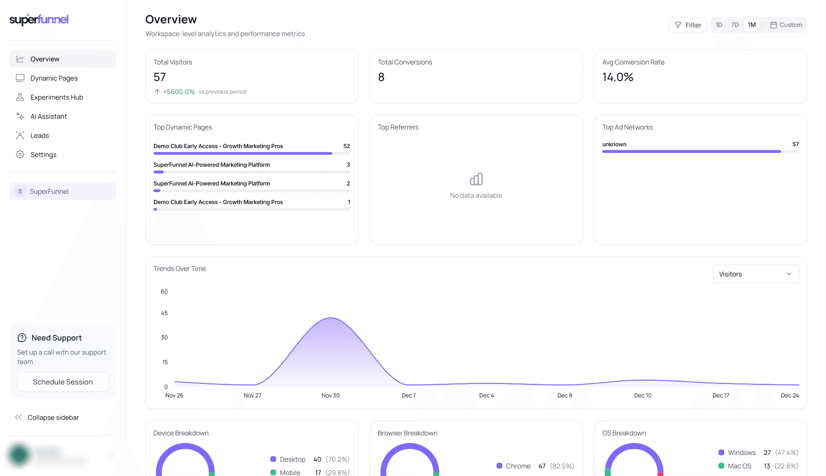The image size is (826, 476).
Task: Click the Device Breakdown donut chart
Action: click(x=185, y=460)
